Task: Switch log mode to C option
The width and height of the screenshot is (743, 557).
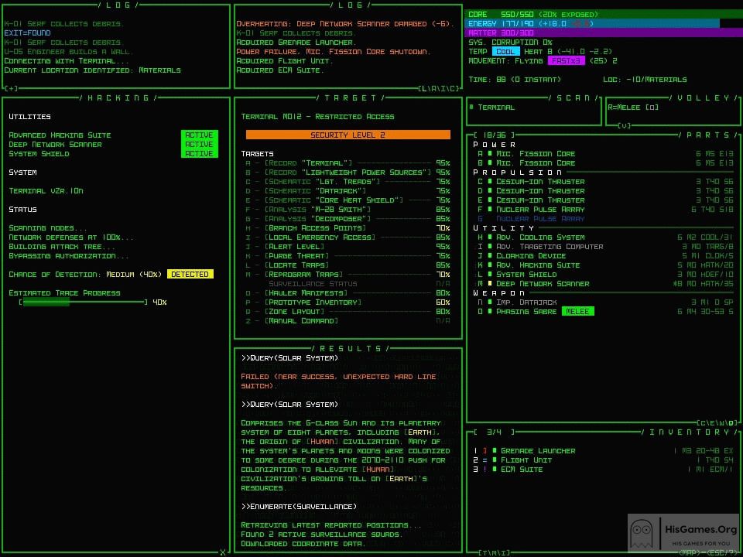Action: pyautogui.click(x=453, y=88)
